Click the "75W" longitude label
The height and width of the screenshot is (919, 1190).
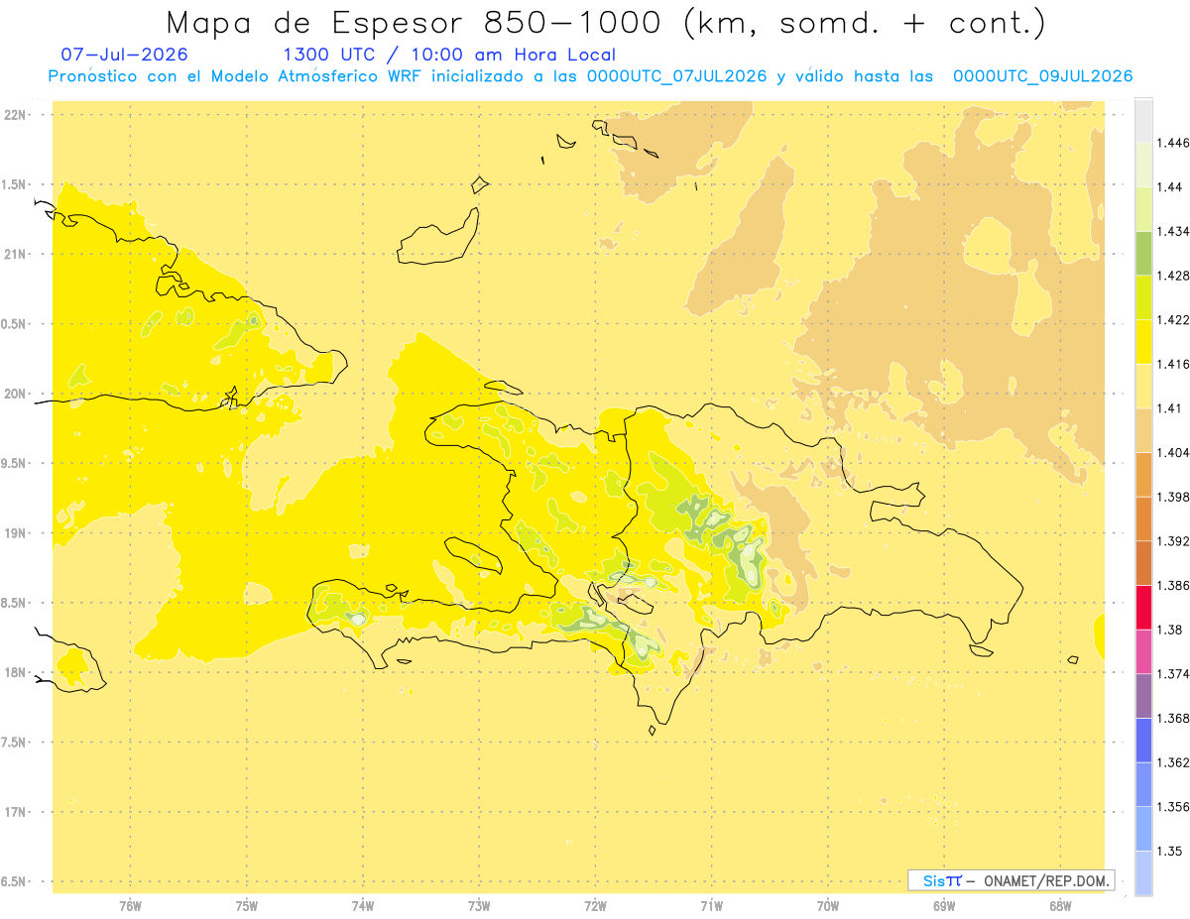tap(247, 906)
